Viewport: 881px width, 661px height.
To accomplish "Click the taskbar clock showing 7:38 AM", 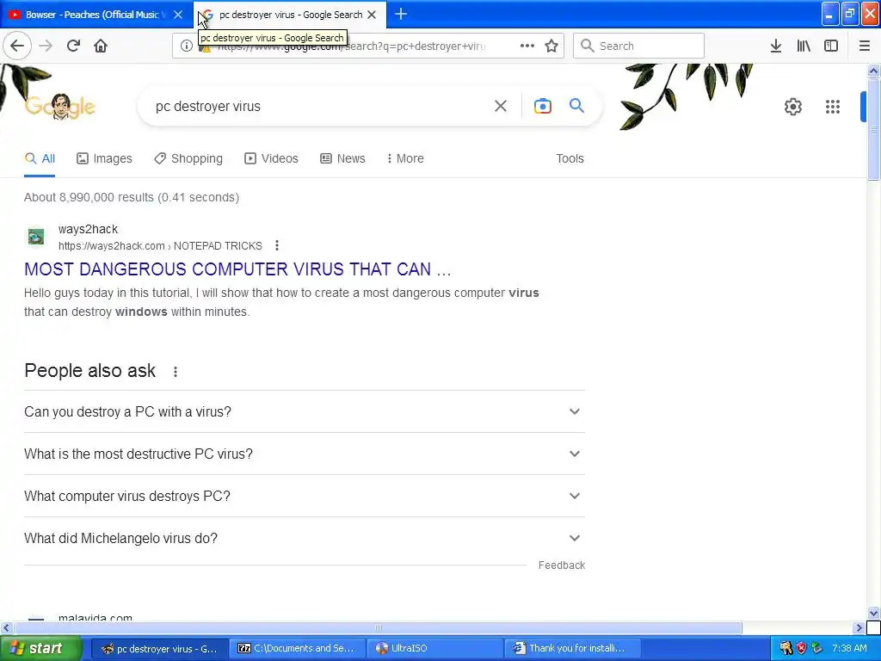I will [x=849, y=648].
